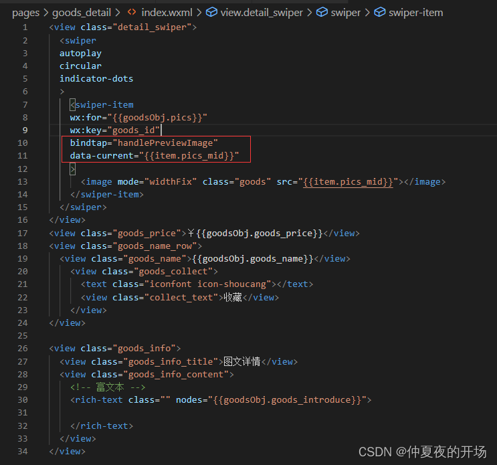Select the 'swiper' breadcrumb symbol
497x465 pixels.
coord(345,13)
